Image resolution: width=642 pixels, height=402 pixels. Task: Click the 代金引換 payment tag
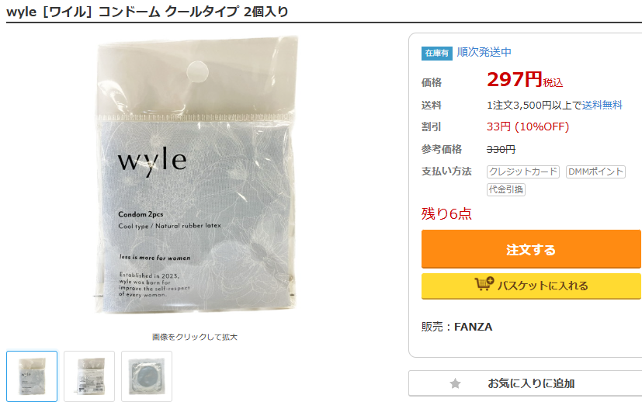point(506,189)
